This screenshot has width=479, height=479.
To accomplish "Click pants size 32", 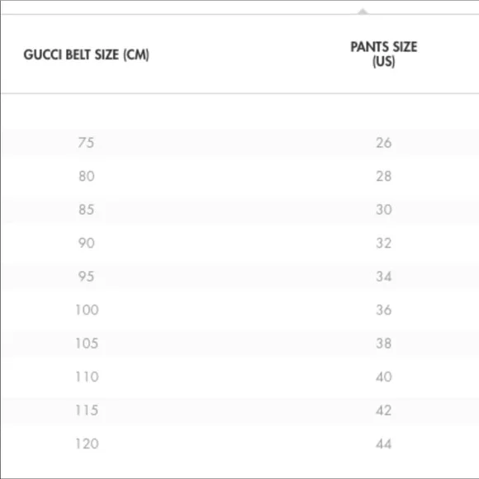I will point(384,243).
